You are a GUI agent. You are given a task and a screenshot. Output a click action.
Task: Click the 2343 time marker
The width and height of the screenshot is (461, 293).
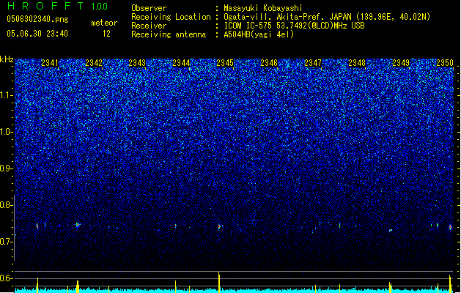[x=137, y=63]
